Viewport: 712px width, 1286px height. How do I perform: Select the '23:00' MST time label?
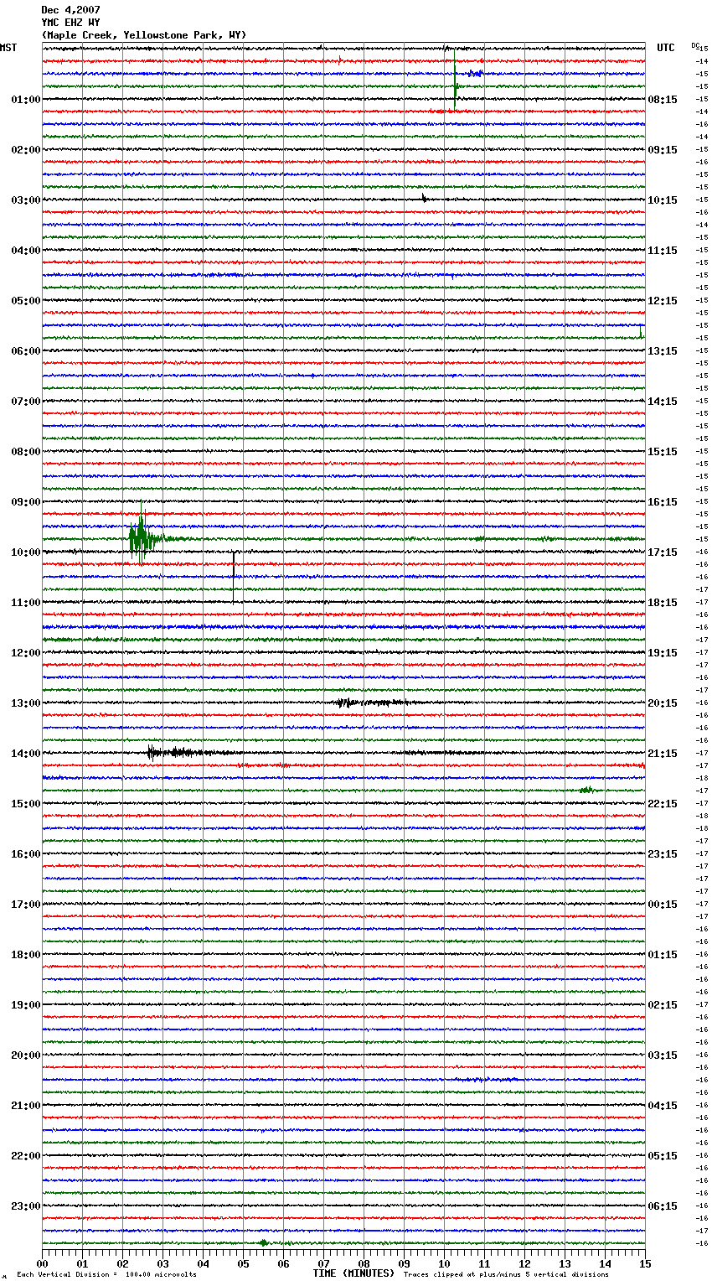click(26, 1206)
